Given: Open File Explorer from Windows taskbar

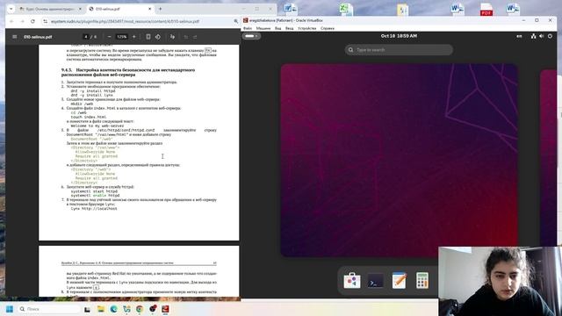Looking at the screenshot, I should [x=101, y=309].
